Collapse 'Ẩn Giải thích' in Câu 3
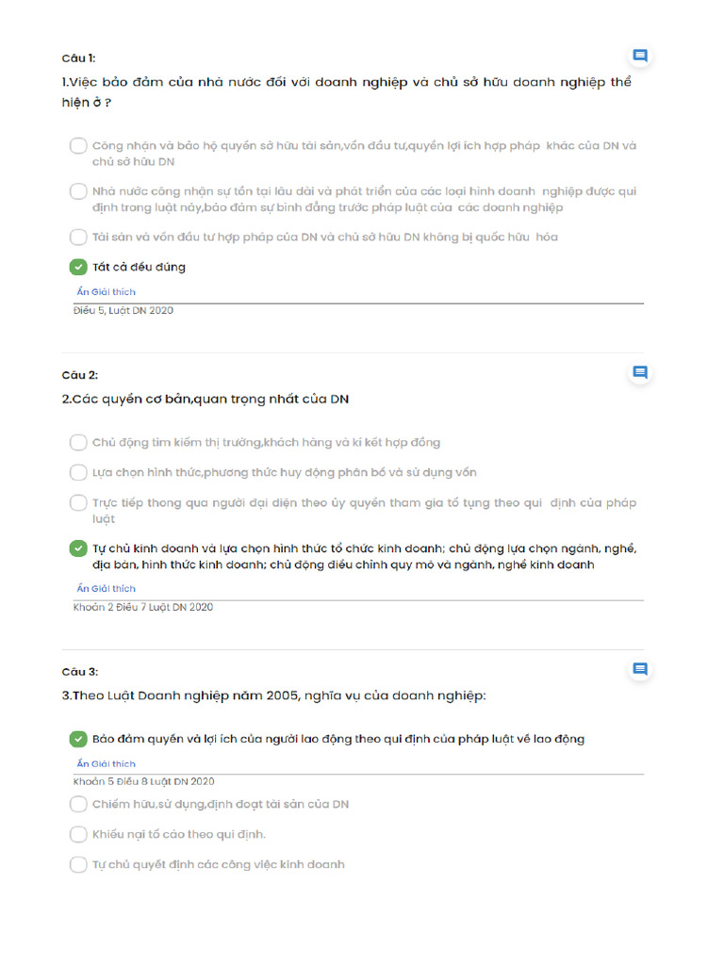The width and height of the screenshot is (724, 965). (x=106, y=764)
